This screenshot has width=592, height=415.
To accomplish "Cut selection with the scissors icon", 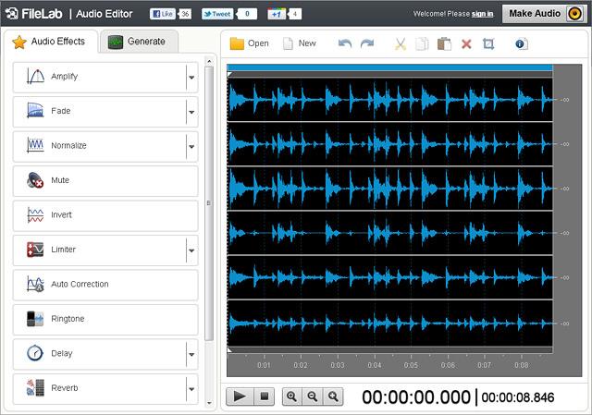I will (x=401, y=44).
